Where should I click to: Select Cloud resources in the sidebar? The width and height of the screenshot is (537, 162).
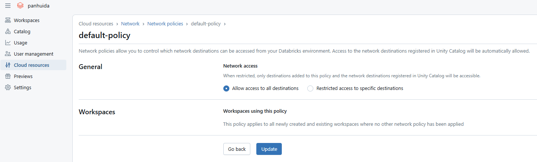click(33, 65)
